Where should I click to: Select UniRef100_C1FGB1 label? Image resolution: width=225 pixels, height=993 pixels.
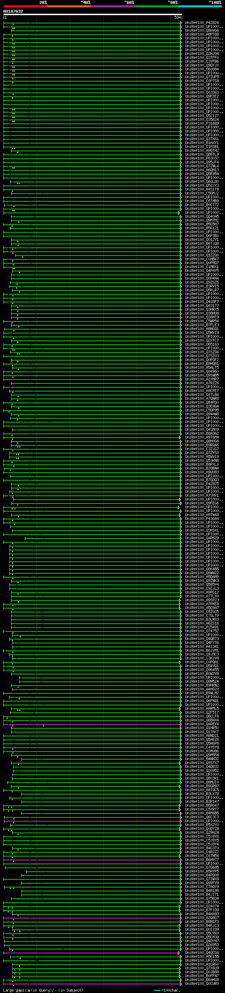click(202, 147)
